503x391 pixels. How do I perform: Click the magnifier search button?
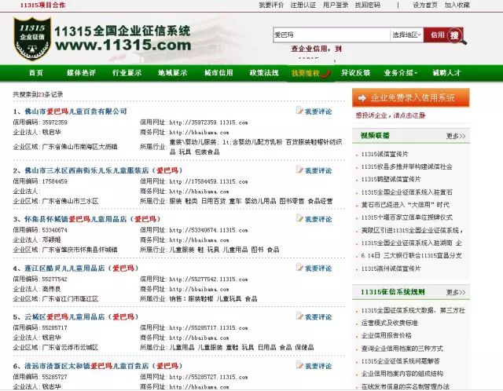click(x=456, y=35)
